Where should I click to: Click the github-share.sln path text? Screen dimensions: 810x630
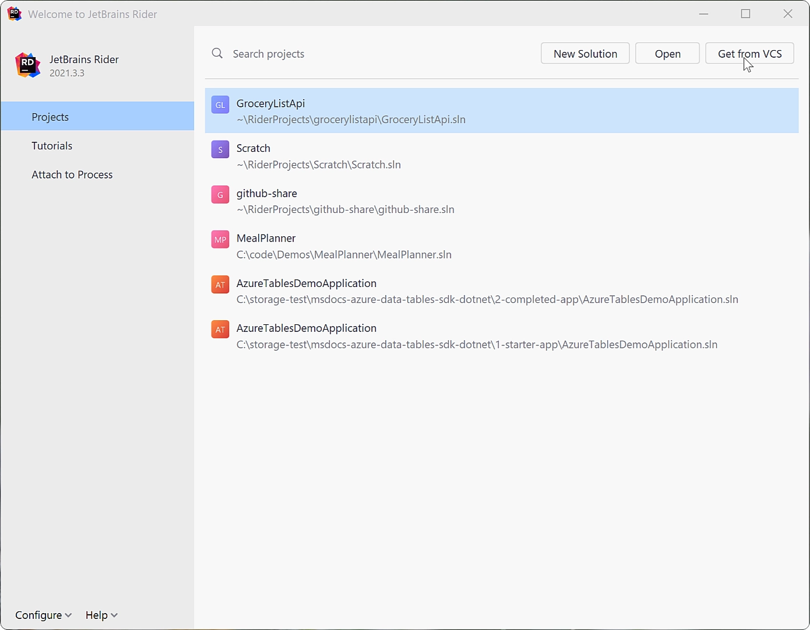[346, 209]
